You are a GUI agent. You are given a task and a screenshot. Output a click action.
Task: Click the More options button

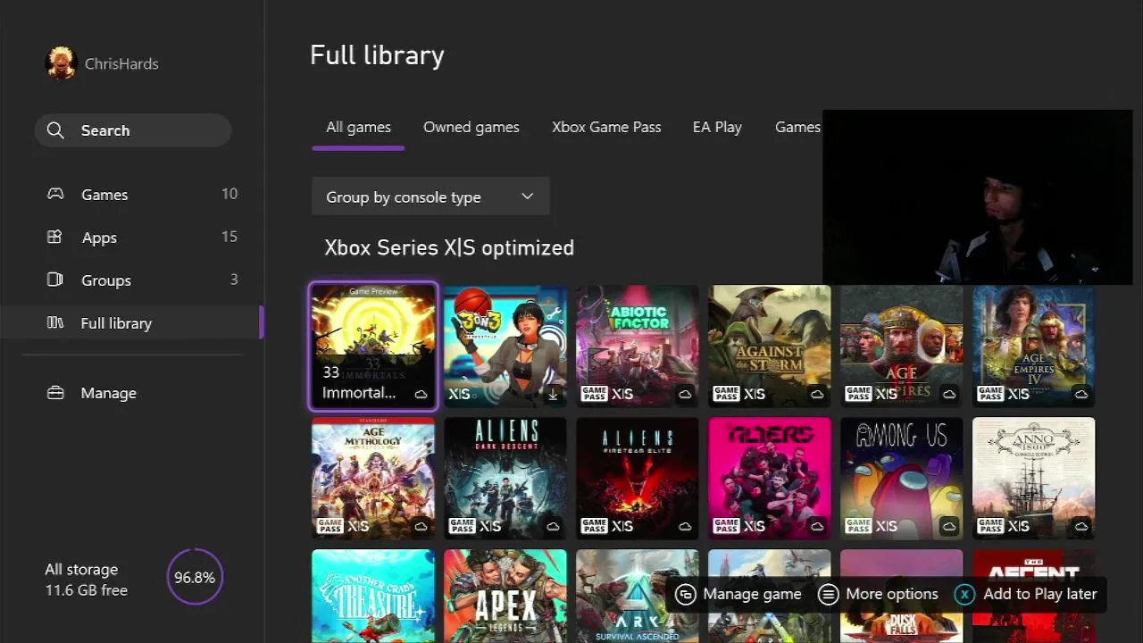pyautogui.click(x=879, y=594)
